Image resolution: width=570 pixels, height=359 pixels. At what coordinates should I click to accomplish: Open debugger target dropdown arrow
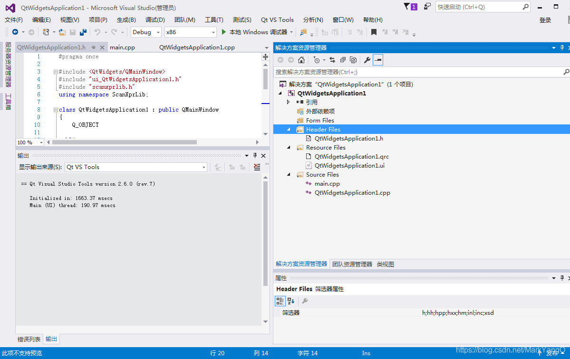[291, 32]
